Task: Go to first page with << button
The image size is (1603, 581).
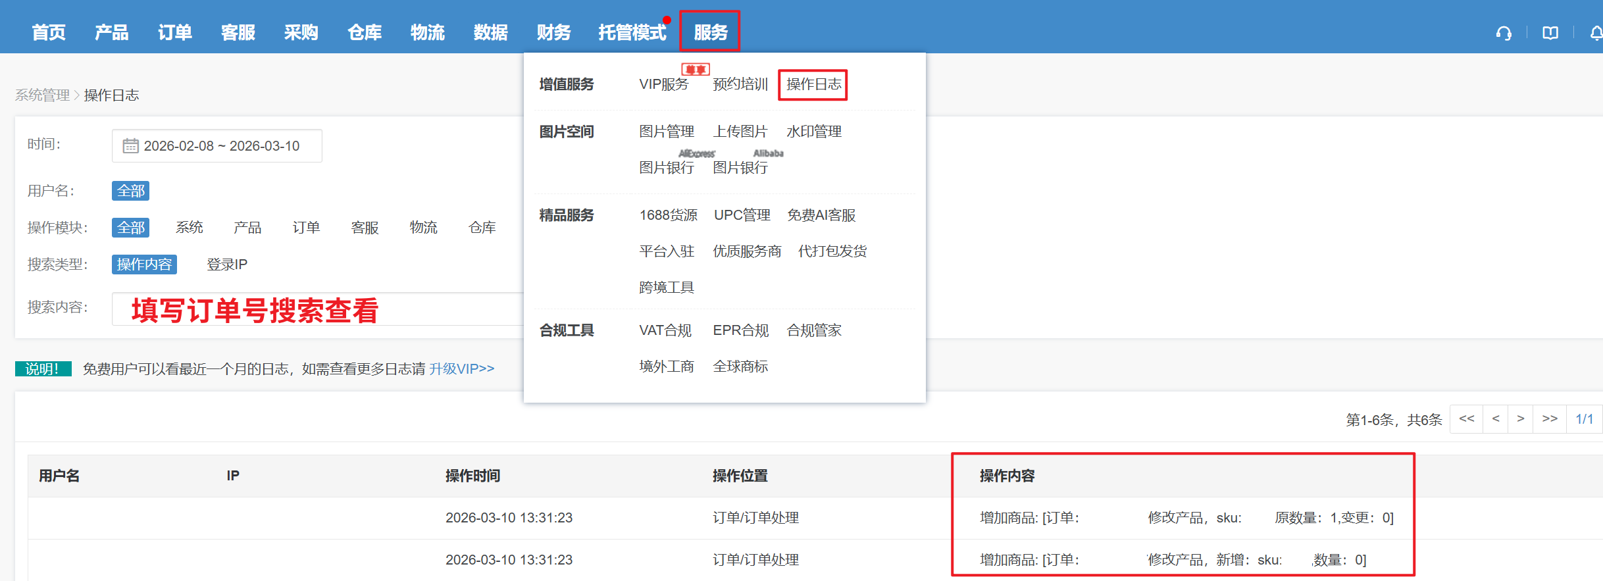Action: pyautogui.click(x=1466, y=419)
